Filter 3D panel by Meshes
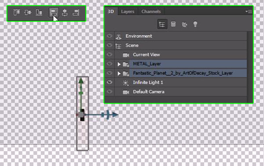The image size is (264, 166). pos(173,24)
